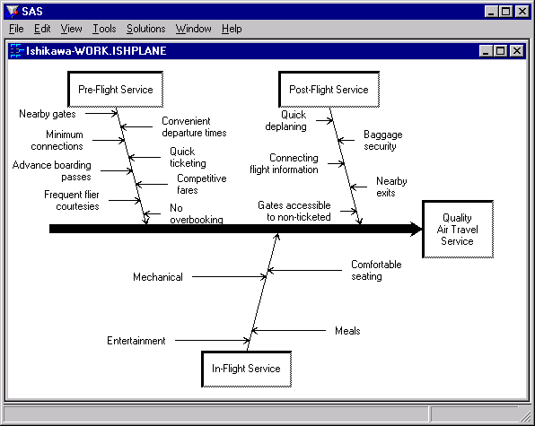Open the Tools menu

(x=104, y=29)
